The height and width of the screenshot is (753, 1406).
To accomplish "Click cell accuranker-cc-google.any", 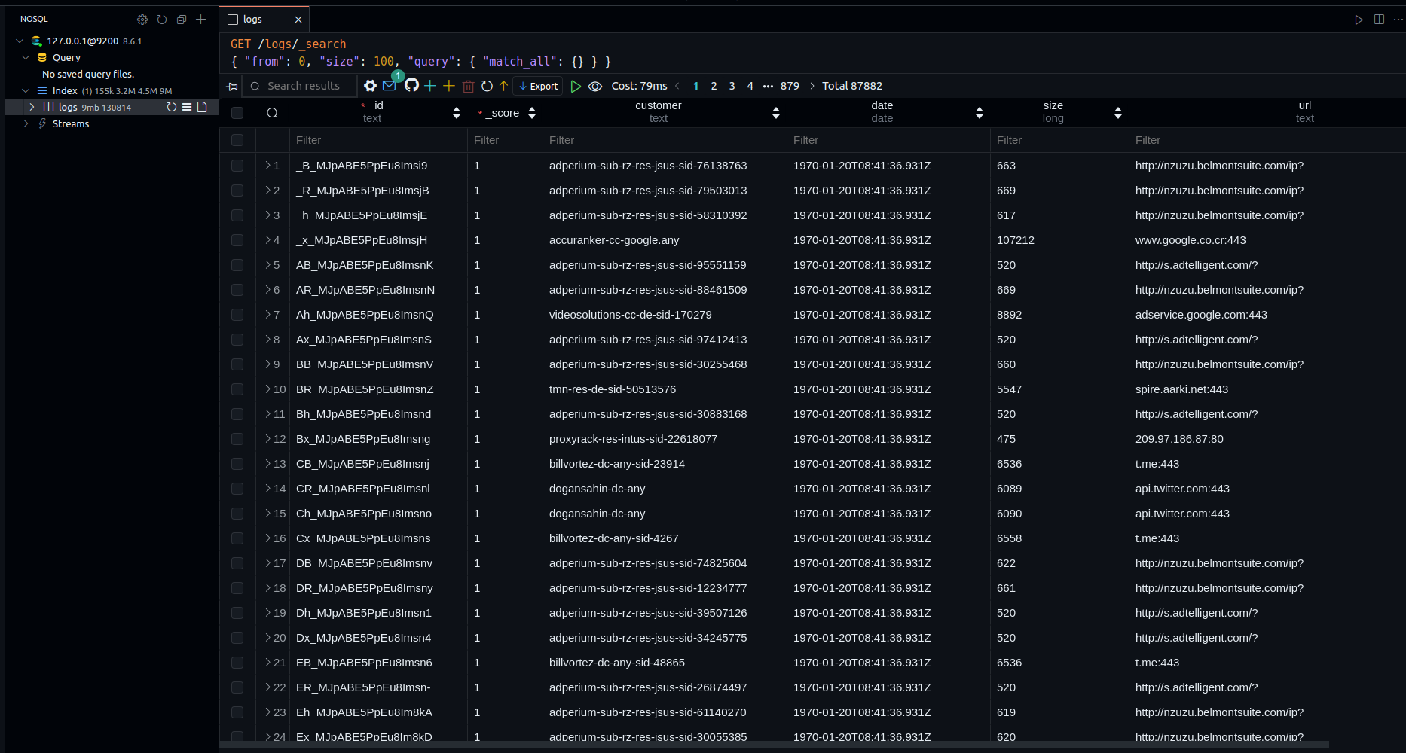I will [614, 240].
